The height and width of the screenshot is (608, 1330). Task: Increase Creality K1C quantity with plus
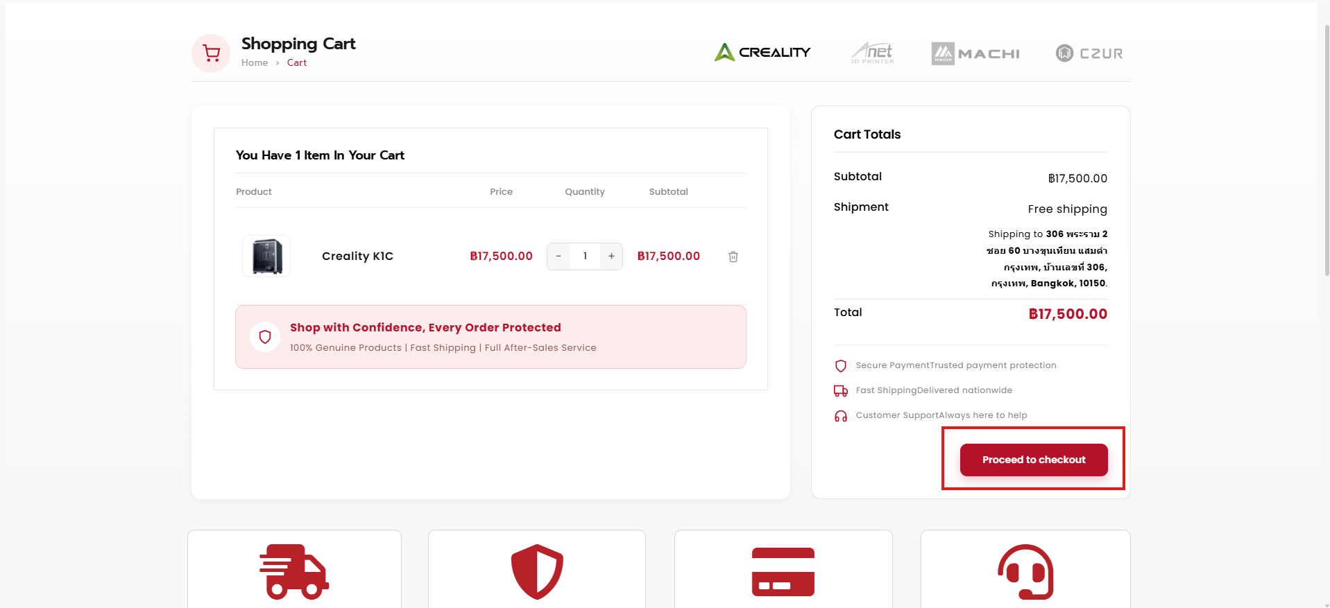(x=611, y=257)
